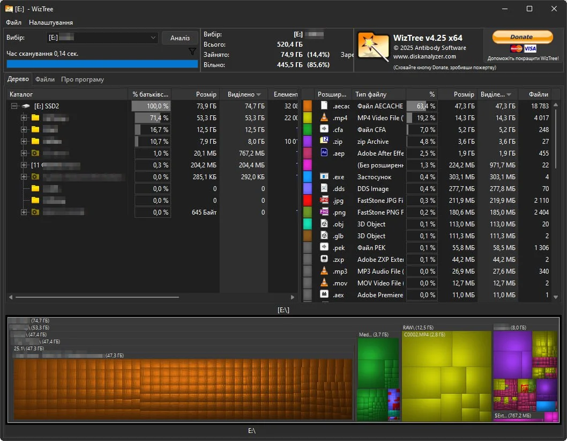Click the .zxp Adobe extension icon
This screenshot has height=441, width=567.
(324, 259)
